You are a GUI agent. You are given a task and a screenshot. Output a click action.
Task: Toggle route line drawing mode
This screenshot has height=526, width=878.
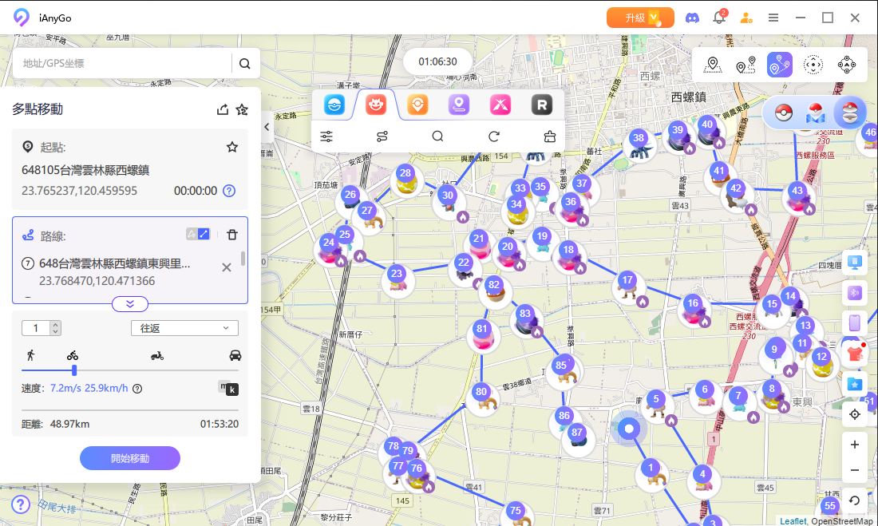[x=198, y=234]
